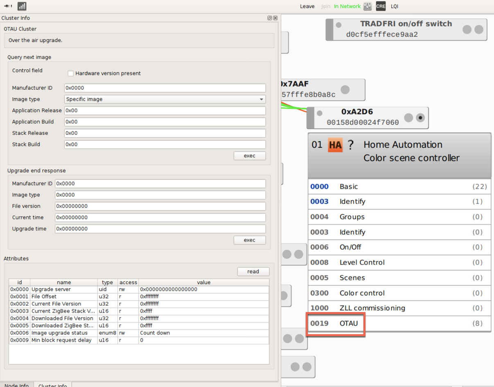Select the Identify cluster with count (0)
Viewport: 494px width, 387px height.
(x=399, y=232)
